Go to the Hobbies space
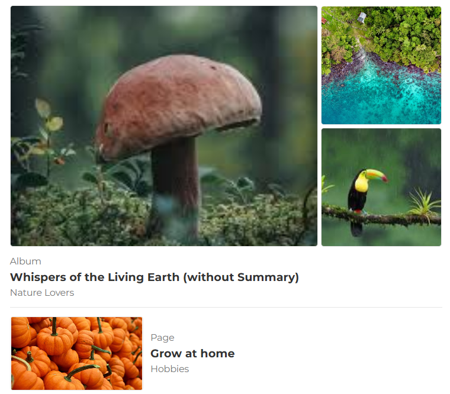Viewport: 450px width, 394px height. click(x=169, y=369)
